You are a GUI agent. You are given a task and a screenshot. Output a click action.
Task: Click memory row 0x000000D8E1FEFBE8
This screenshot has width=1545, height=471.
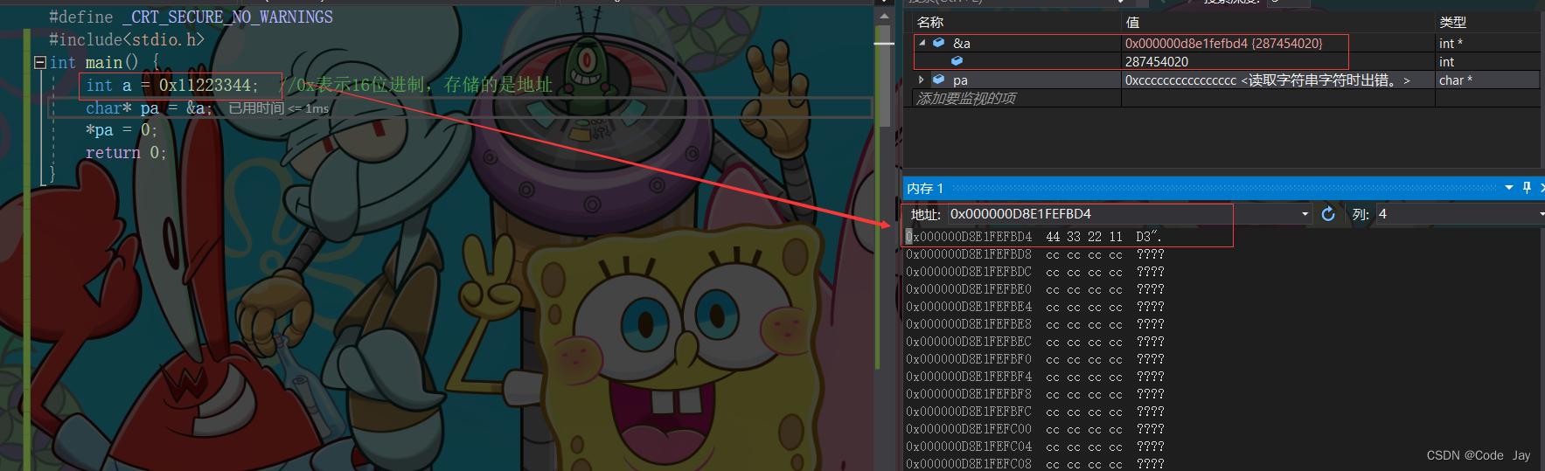click(1034, 324)
